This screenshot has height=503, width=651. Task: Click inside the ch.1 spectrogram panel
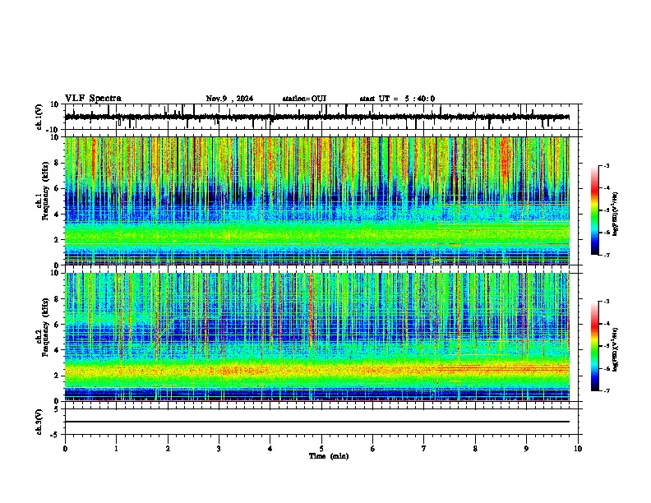pyautogui.click(x=317, y=201)
